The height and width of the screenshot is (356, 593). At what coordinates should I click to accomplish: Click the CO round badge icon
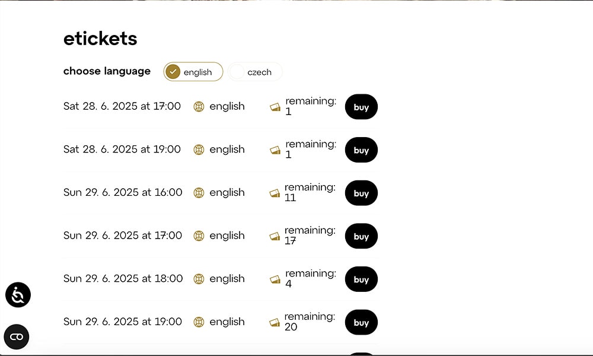[17, 337]
